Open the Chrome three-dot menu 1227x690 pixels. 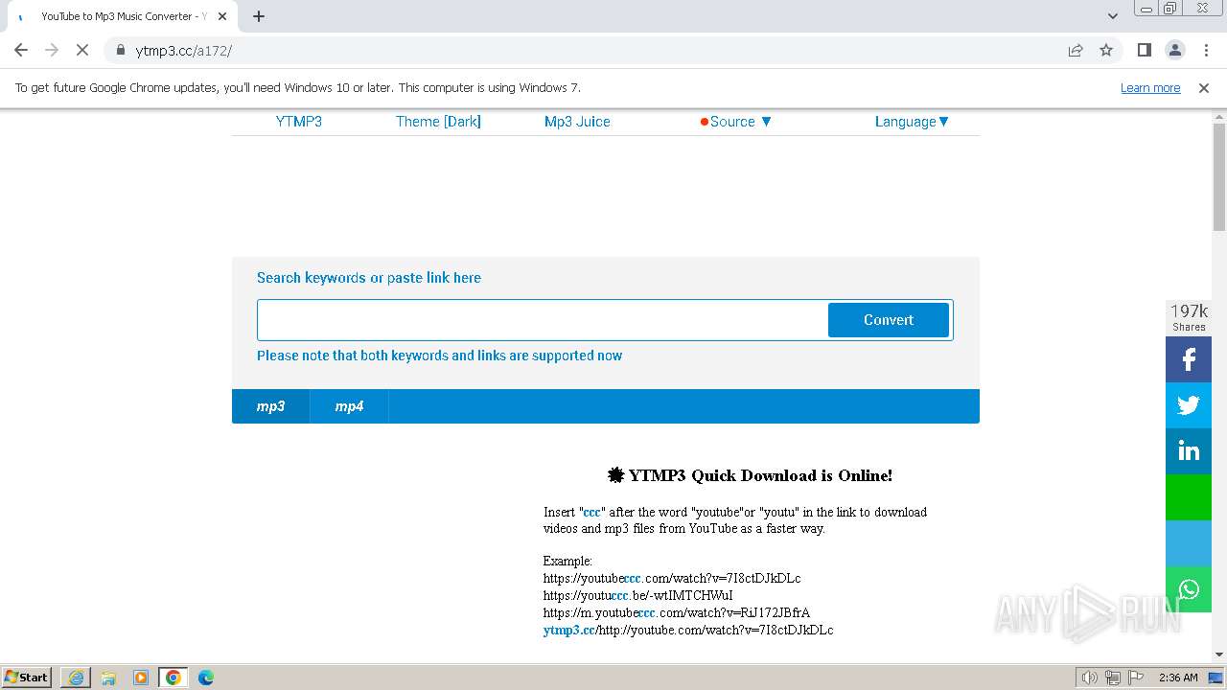[1206, 50]
